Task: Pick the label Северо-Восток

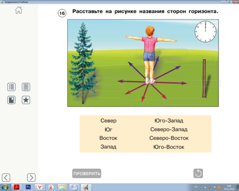Action: coord(169,138)
